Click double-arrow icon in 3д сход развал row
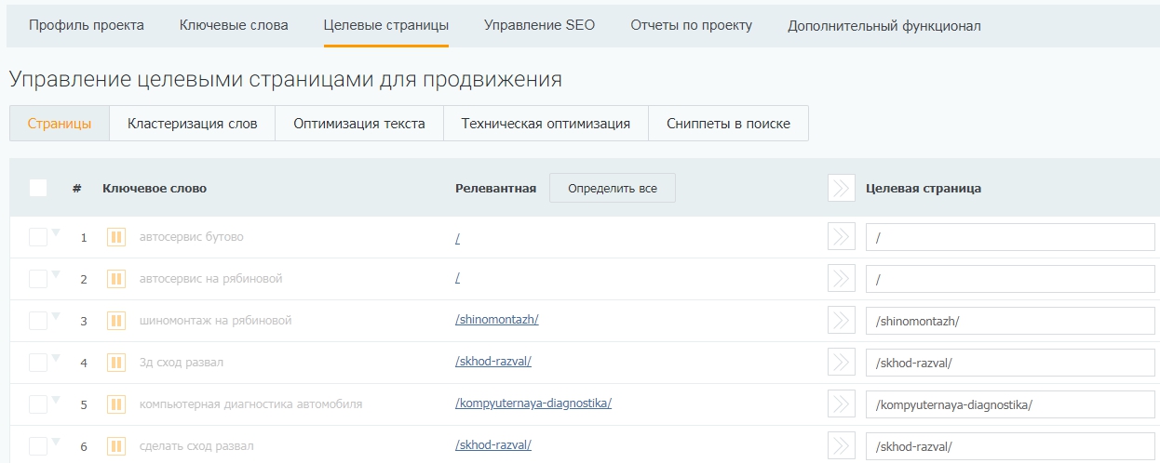 841,363
